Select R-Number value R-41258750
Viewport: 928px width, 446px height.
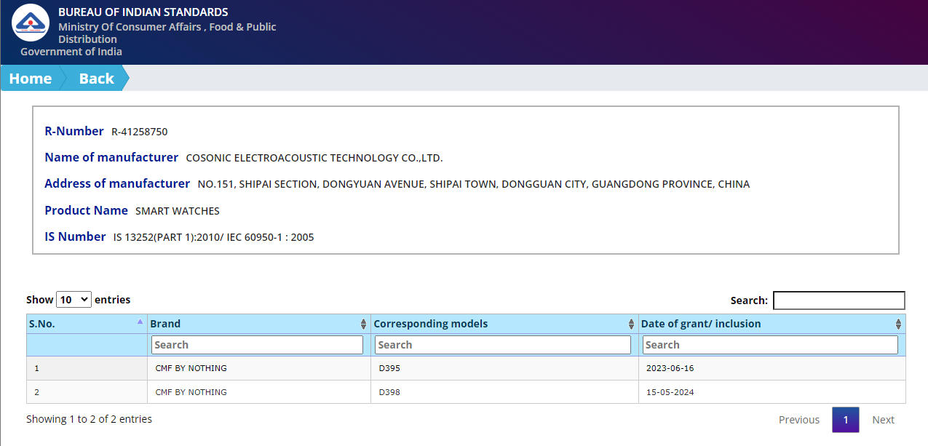[139, 132]
